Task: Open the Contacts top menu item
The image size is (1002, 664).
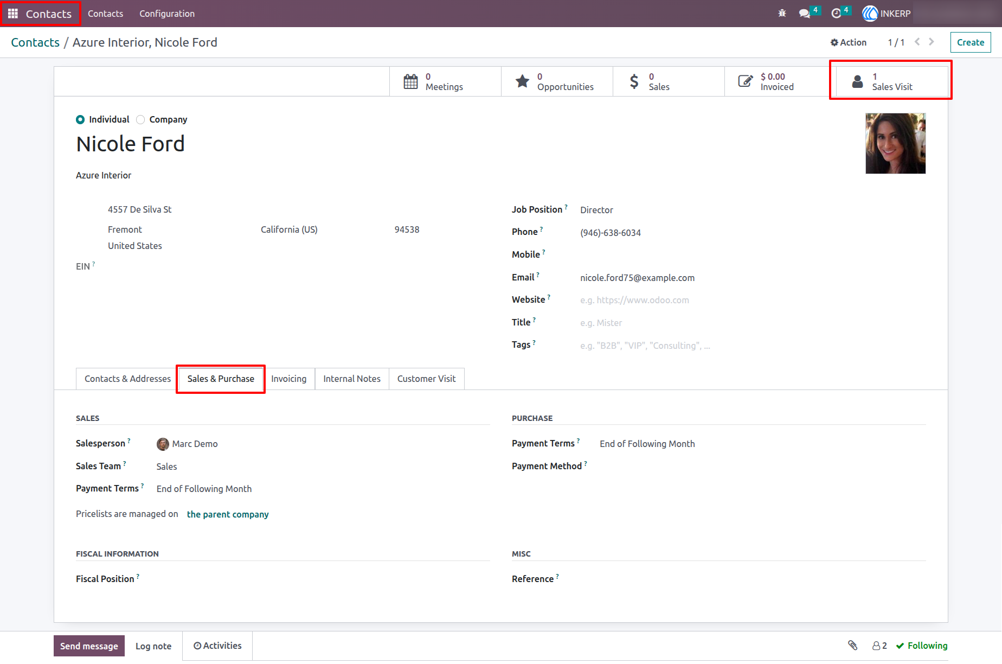Action: point(105,14)
